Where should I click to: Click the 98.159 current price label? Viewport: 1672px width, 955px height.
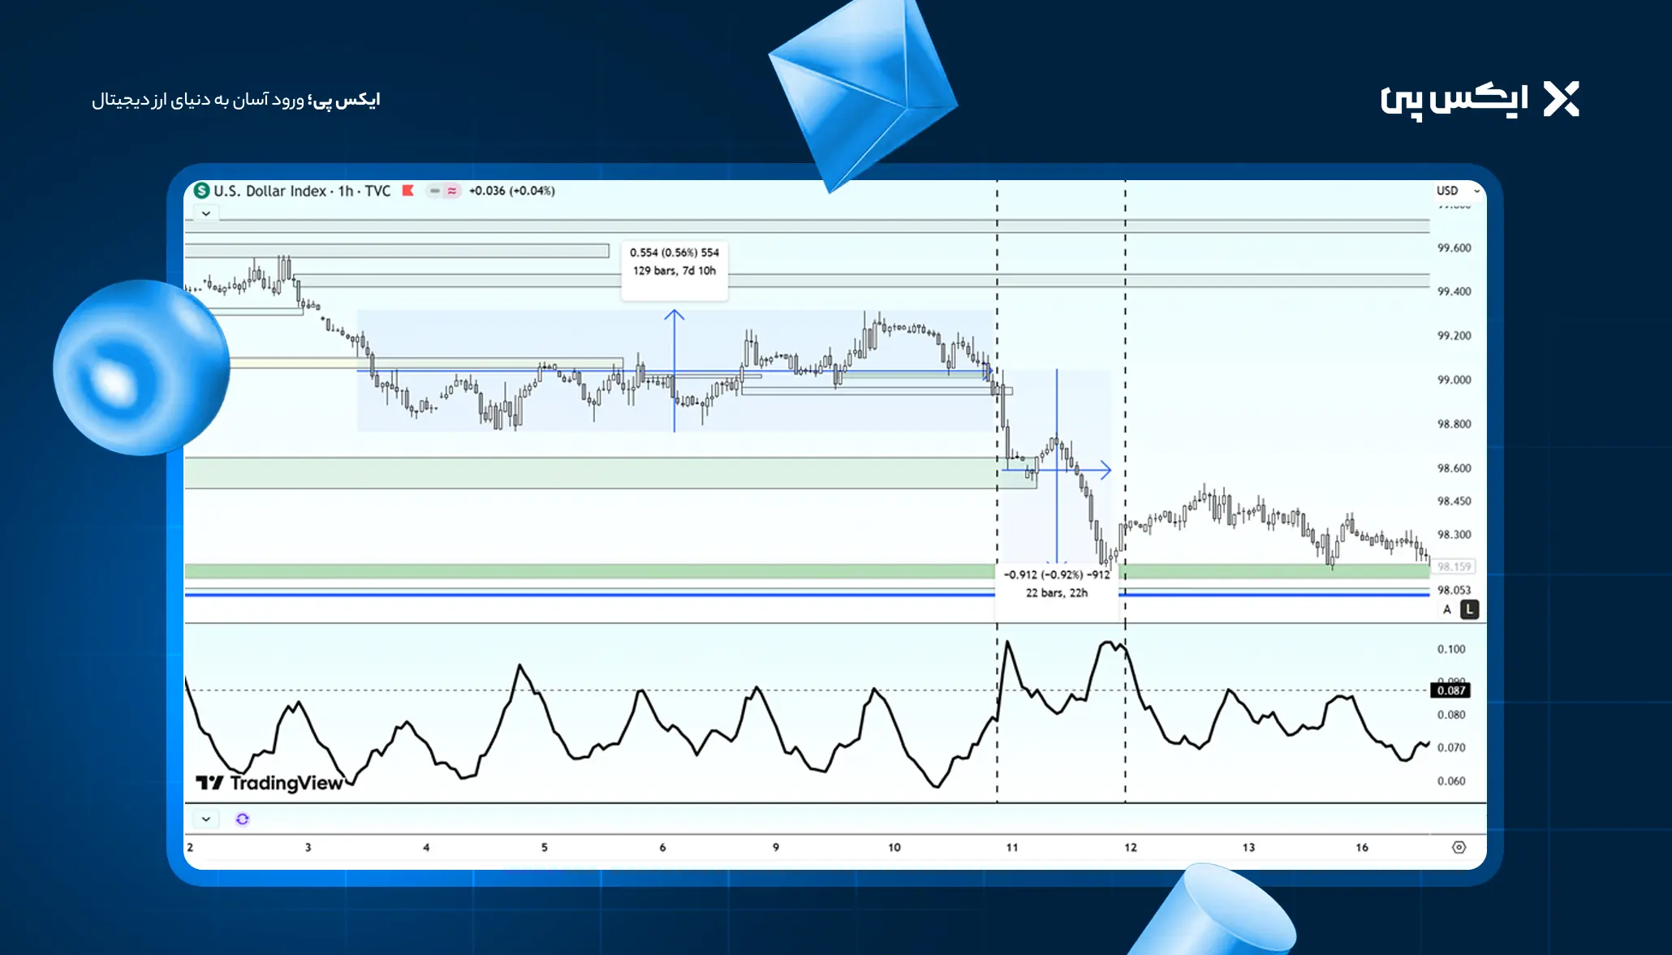1453,566
